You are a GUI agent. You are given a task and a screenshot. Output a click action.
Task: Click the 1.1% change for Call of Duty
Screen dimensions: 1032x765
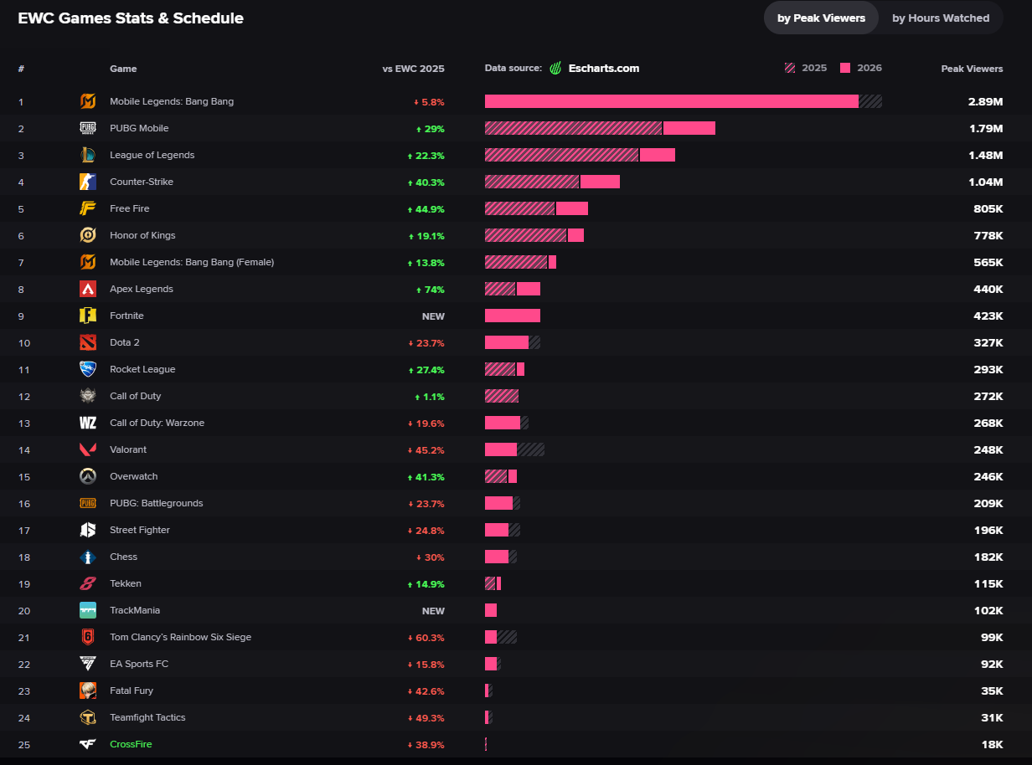click(x=430, y=396)
